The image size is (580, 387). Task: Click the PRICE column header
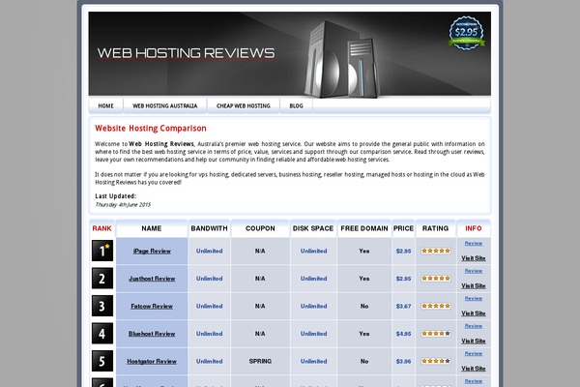[x=403, y=228]
